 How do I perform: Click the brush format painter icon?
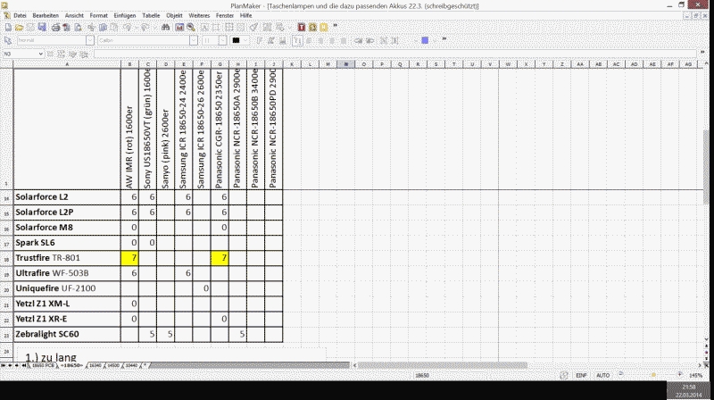(254, 28)
